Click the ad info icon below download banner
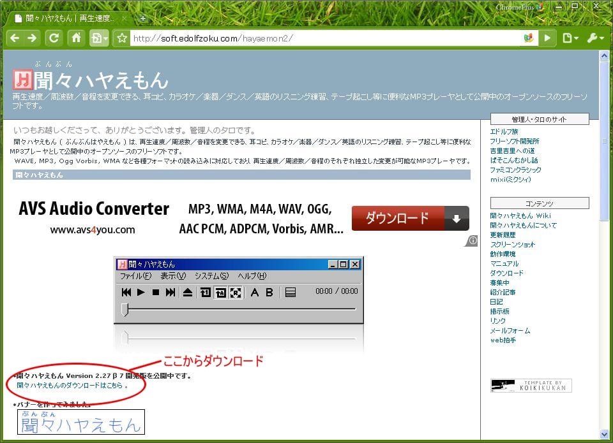The height and width of the screenshot is (443, 613). pyautogui.click(x=472, y=240)
